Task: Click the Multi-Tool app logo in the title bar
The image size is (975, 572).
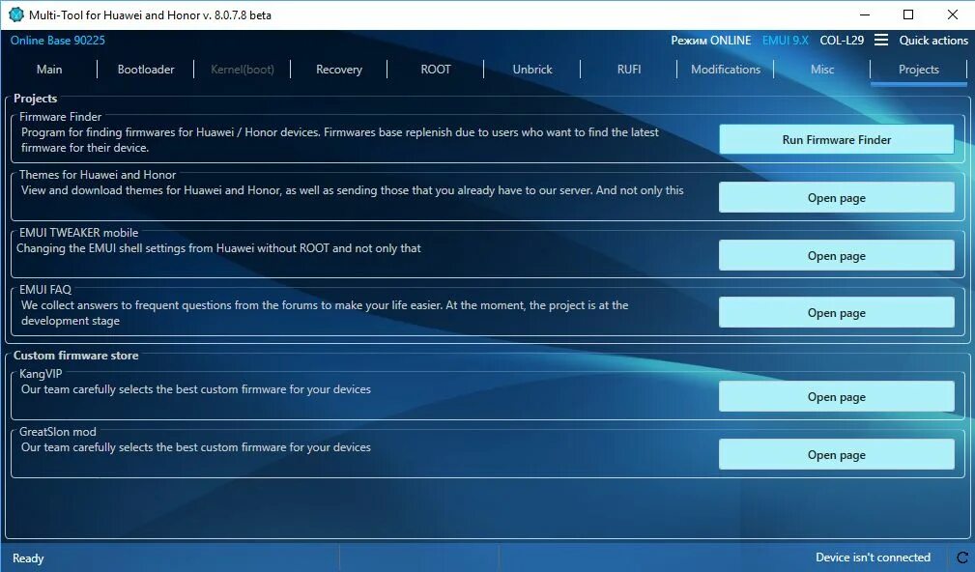Action: (16, 14)
